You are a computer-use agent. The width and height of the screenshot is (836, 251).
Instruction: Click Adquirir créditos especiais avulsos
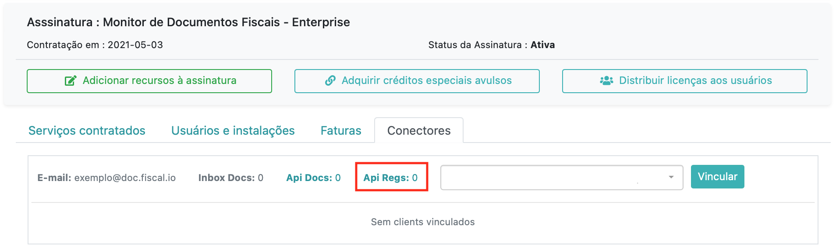coord(417,81)
